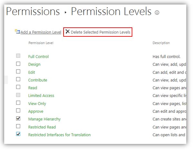Click the X delete icon

[67, 32]
